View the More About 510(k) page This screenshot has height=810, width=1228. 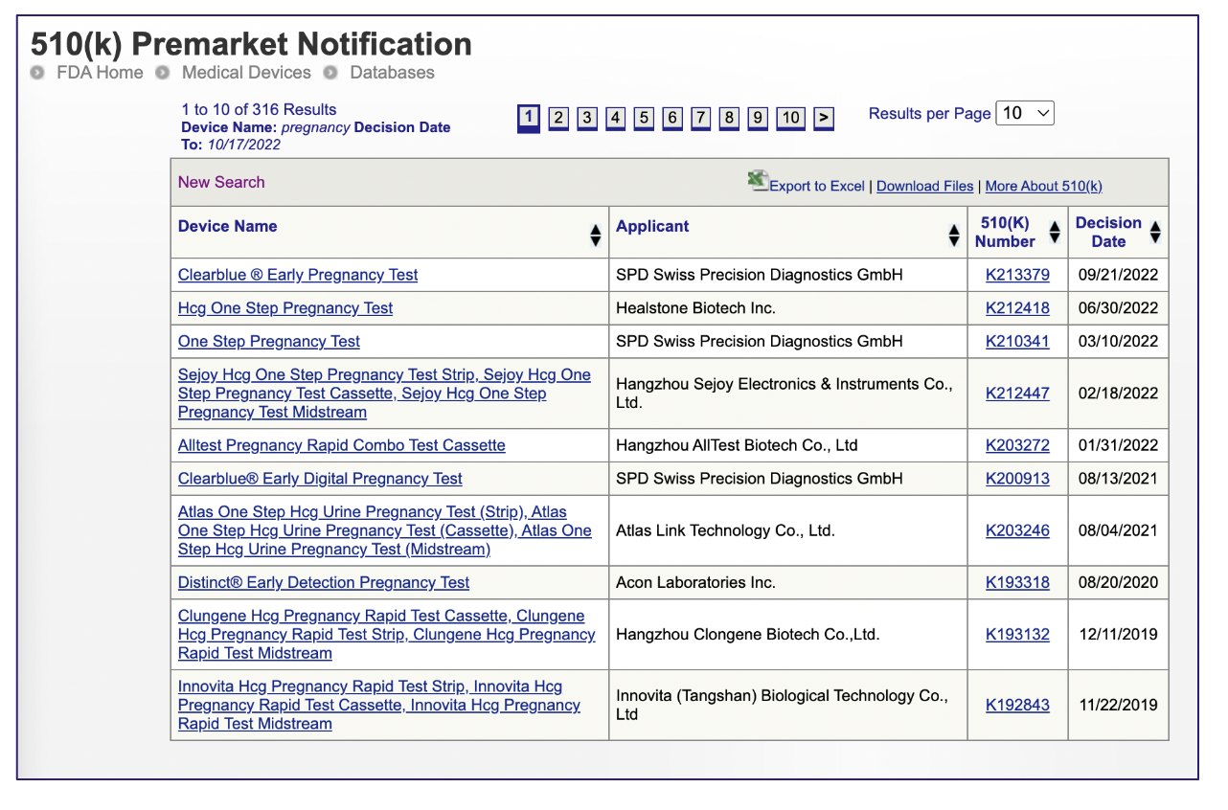click(x=1043, y=186)
